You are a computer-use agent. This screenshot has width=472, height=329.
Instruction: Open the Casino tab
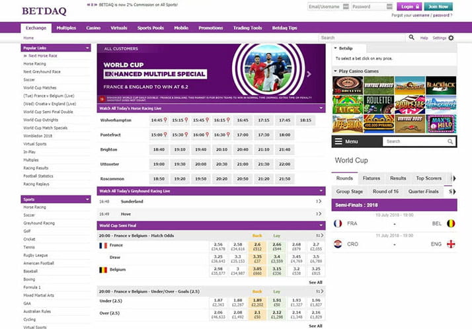pyautogui.click(x=93, y=28)
